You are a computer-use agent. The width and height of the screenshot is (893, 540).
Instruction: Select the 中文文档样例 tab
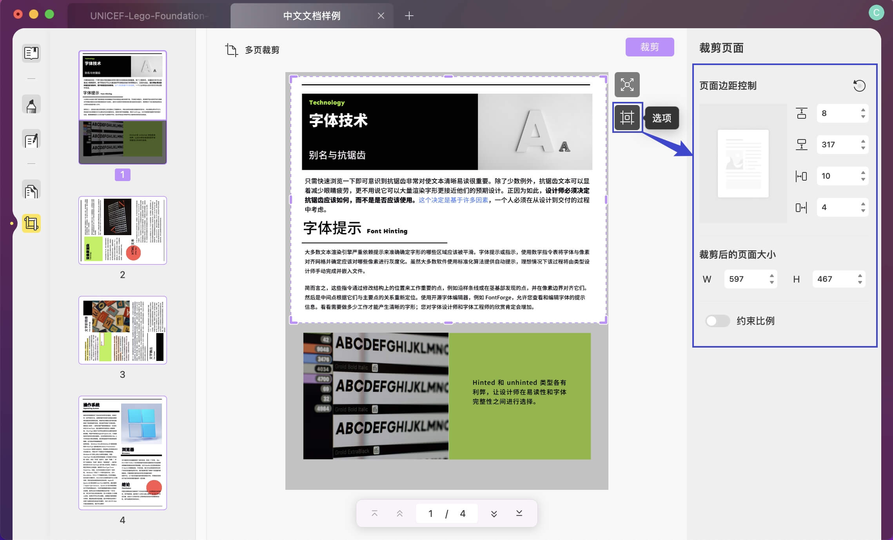(x=312, y=16)
